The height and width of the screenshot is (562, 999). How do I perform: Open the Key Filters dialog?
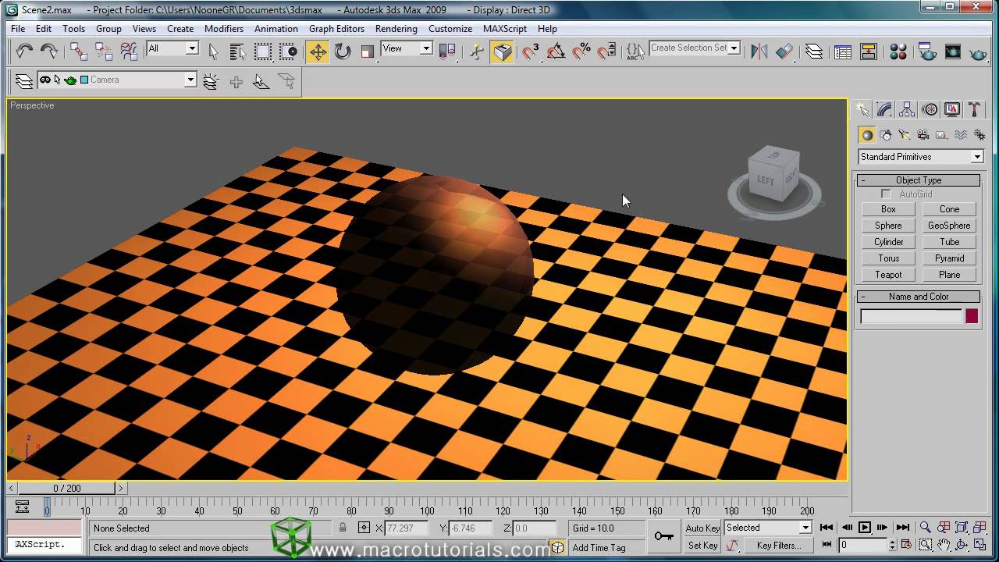(x=779, y=546)
